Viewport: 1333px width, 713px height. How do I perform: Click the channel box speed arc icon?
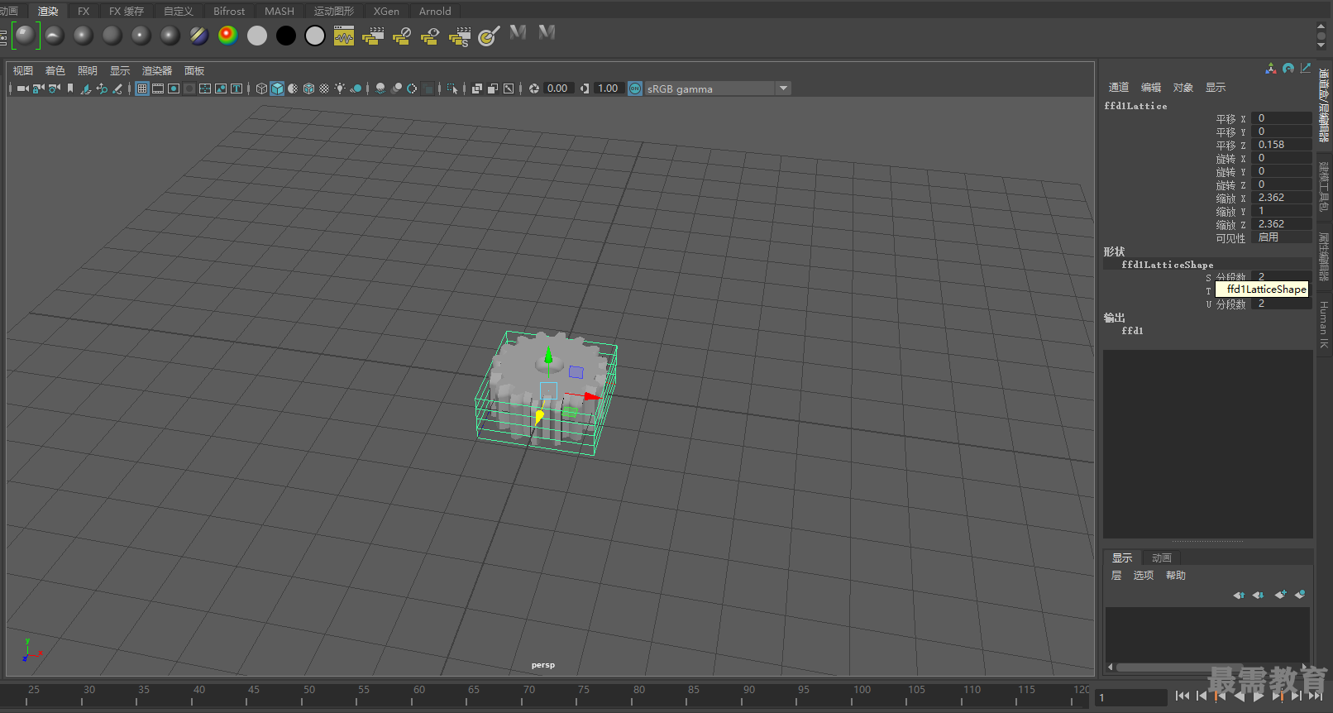coord(1288,69)
